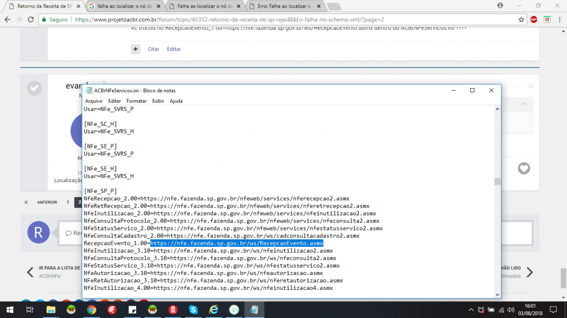Maximize the Notepad window
This screenshot has width=567, height=318.
pos(472,90)
